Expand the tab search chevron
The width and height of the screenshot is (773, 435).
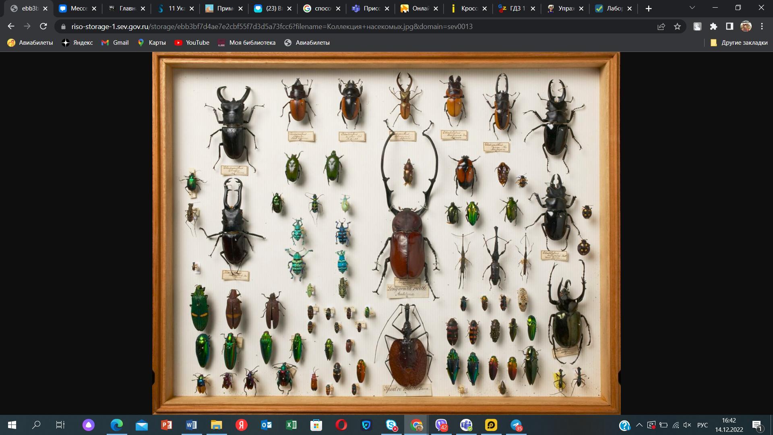tap(692, 8)
